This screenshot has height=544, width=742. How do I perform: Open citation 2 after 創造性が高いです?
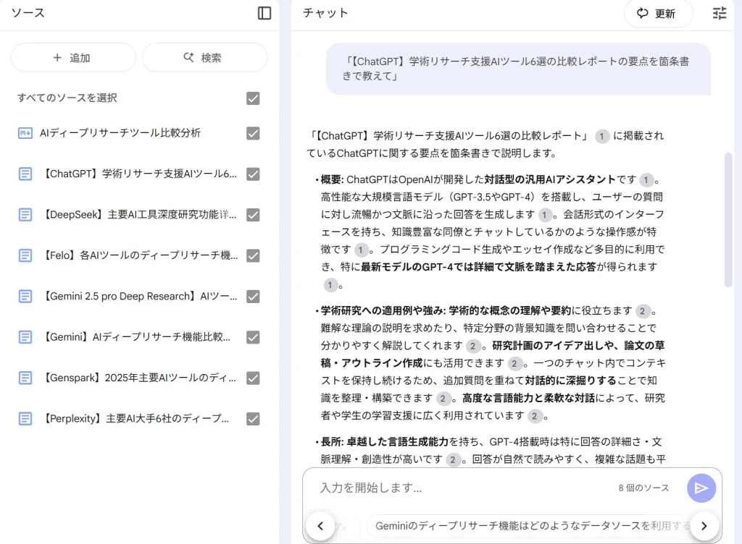[453, 459]
